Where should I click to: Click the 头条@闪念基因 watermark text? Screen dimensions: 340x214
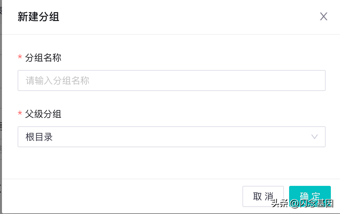302,204
